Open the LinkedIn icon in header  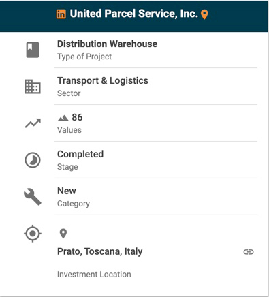coord(61,14)
